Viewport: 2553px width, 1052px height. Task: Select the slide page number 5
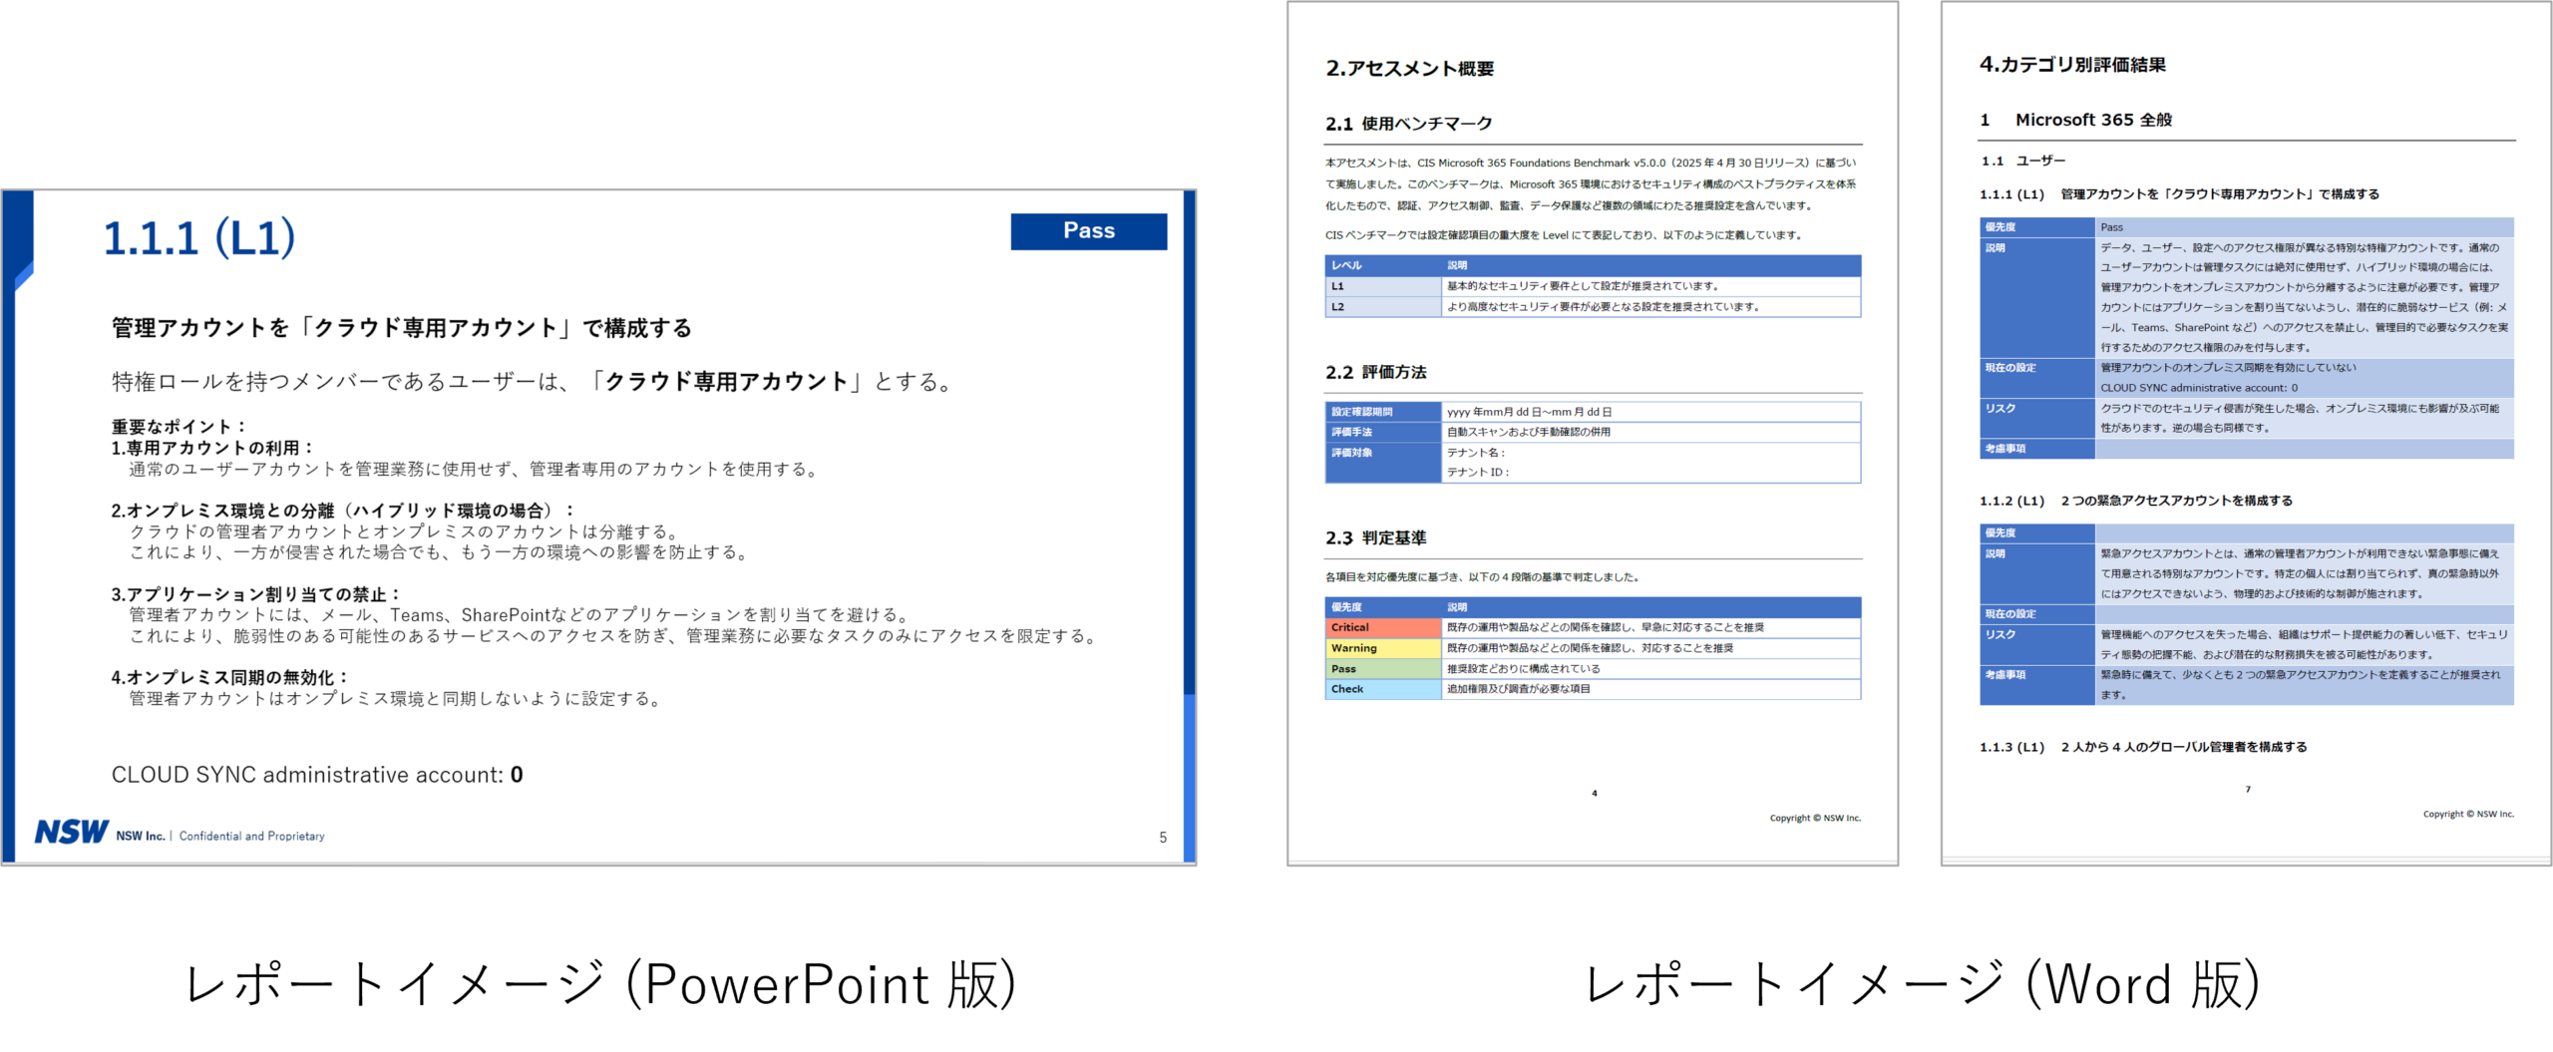[1162, 838]
